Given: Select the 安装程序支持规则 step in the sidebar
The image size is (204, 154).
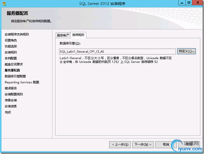Looking at the screenshot, I should 17,34.
